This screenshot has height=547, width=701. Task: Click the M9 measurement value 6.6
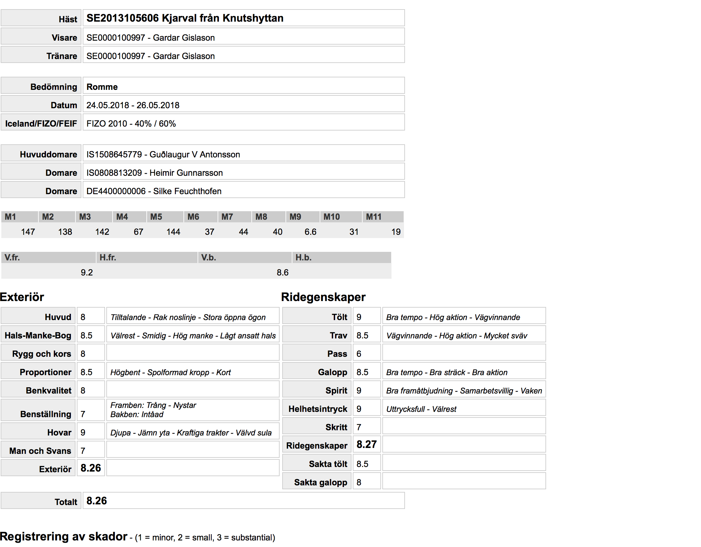[x=310, y=232]
